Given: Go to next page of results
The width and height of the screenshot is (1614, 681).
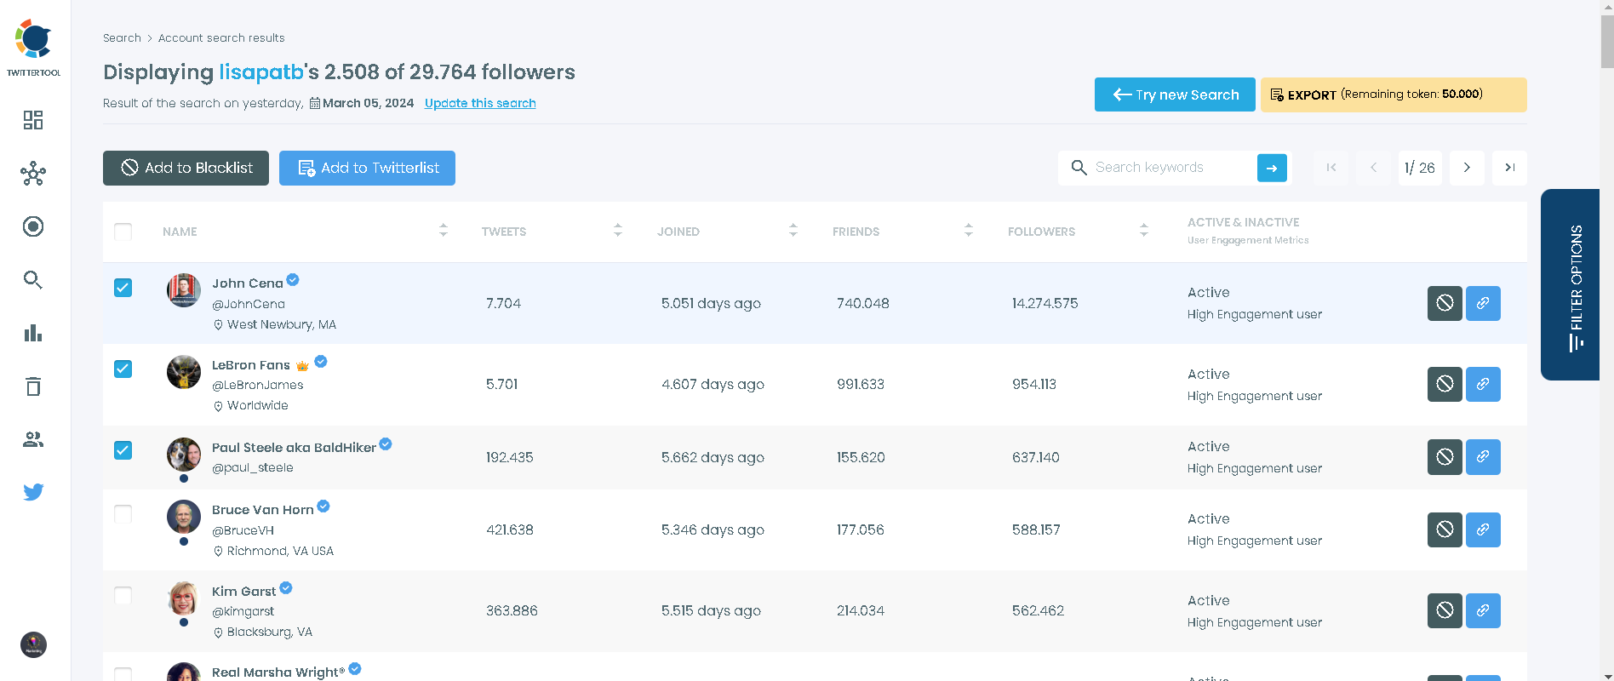Looking at the screenshot, I should 1467,168.
